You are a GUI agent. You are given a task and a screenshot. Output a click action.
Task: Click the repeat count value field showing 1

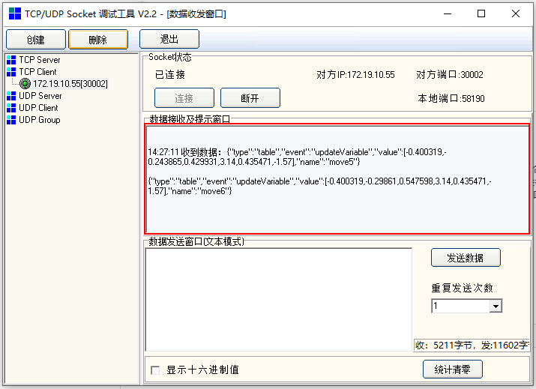(461, 306)
